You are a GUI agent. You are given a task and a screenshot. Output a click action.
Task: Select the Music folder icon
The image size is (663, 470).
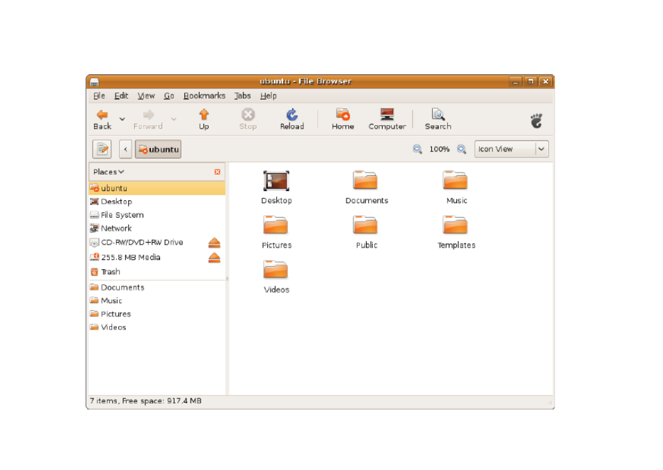click(x=456, y=181)
